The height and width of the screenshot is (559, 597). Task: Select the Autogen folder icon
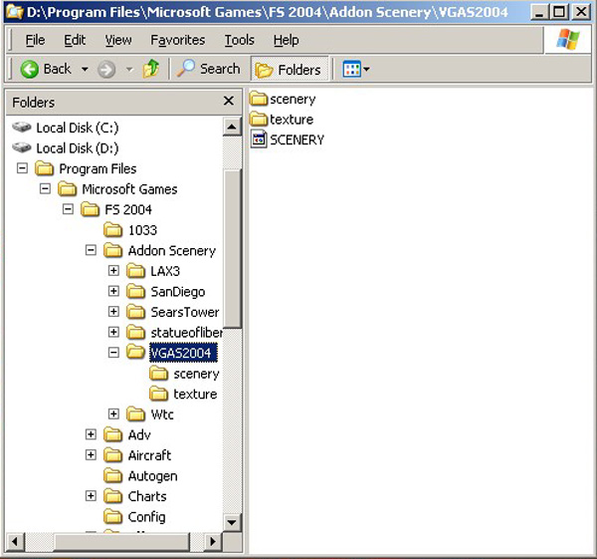tap(113, 476)
